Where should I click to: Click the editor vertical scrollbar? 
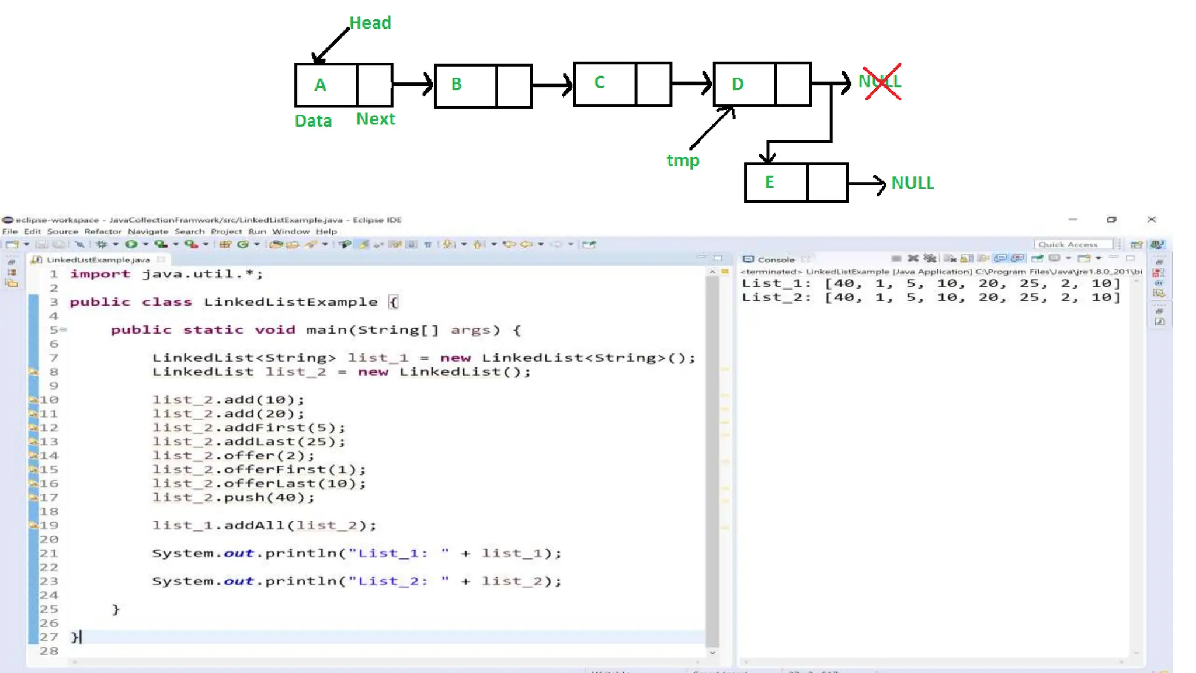pyautogui.click(x=711, y=456)
